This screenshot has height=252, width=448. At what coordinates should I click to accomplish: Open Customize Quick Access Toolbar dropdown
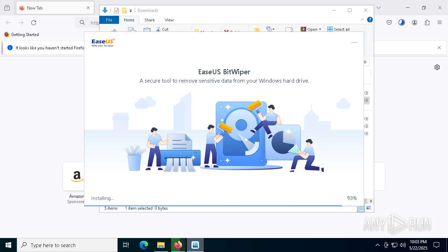[131, 10]
